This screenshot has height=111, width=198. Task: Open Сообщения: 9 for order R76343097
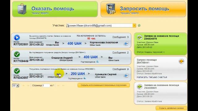pos(120,69)
